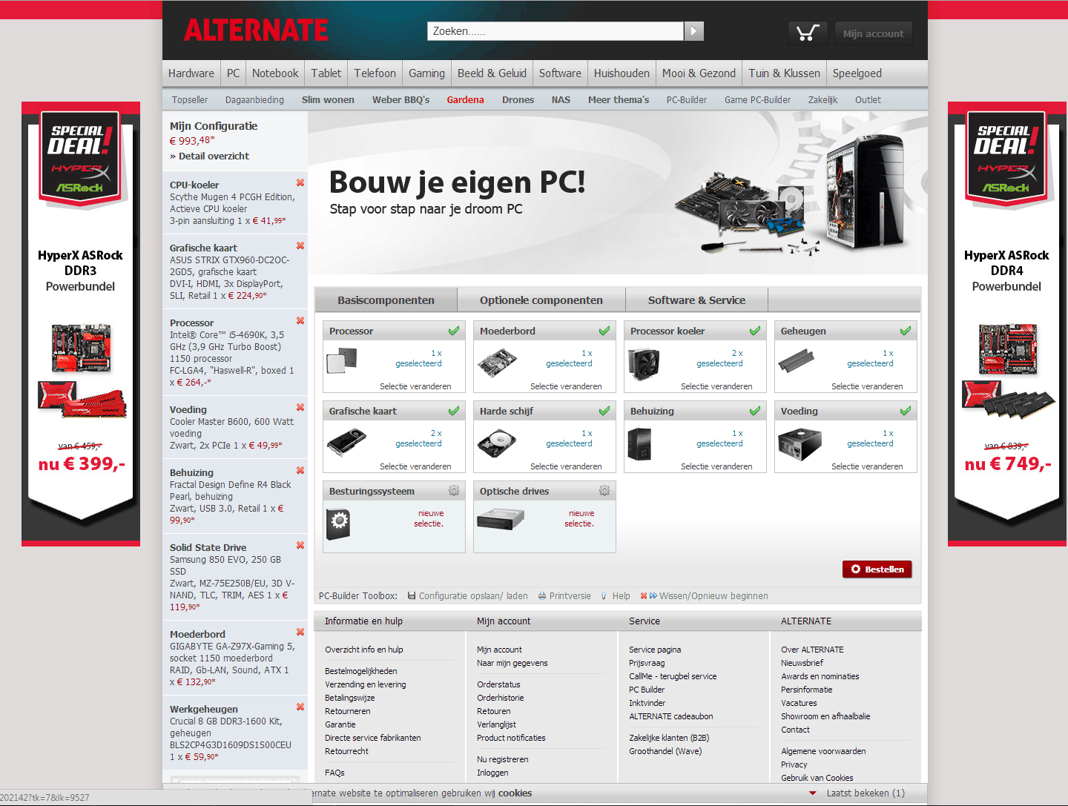Click the € 993,48 configuration total
1068x806 pixels.
click(192, 141)
